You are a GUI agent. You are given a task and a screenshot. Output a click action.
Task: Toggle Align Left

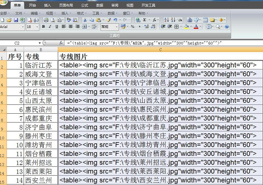(x=64, y=27)
